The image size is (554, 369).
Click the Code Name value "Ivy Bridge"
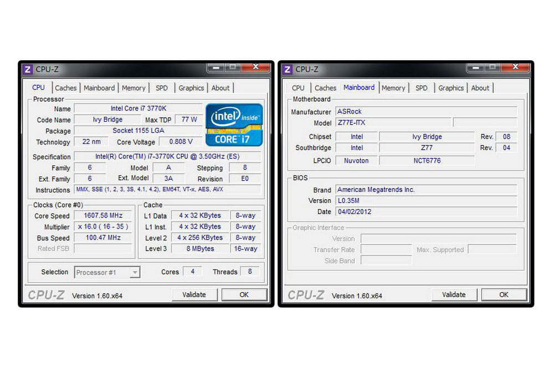(x=107, y=119)
